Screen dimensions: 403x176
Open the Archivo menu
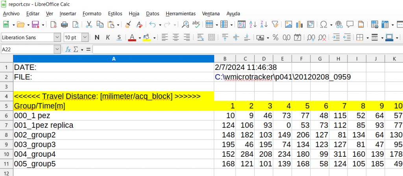click(11, 14)
